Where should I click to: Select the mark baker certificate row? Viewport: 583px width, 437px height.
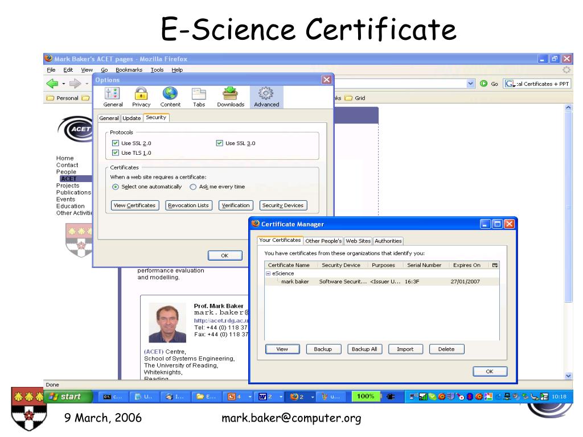pos(382,282)
